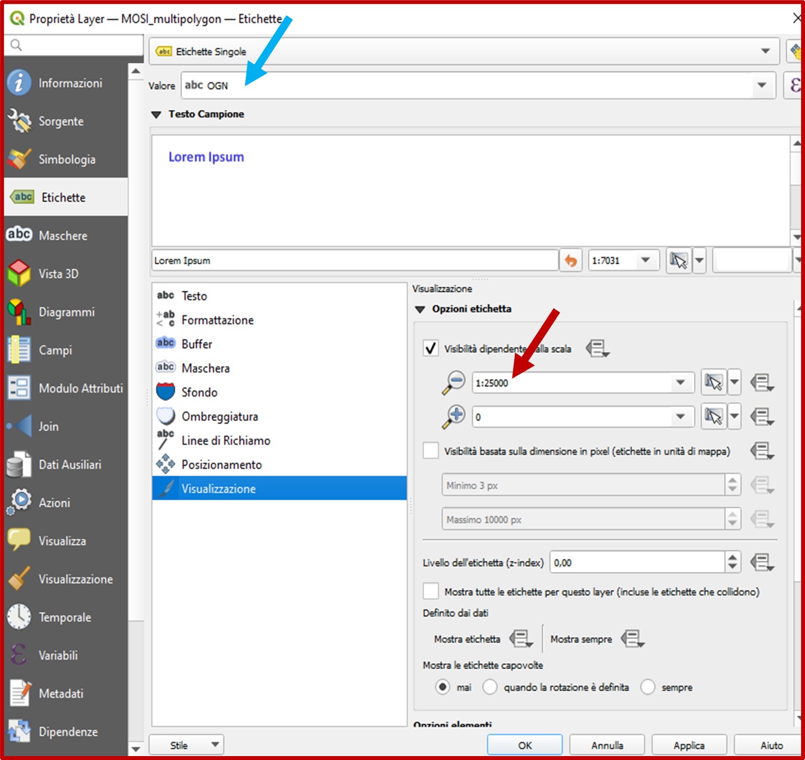Image resolution: width=805 pixels, height=760 pixels.
Task: Click data-defined override next to Mostra etichetta
Action: pos(520,638)
